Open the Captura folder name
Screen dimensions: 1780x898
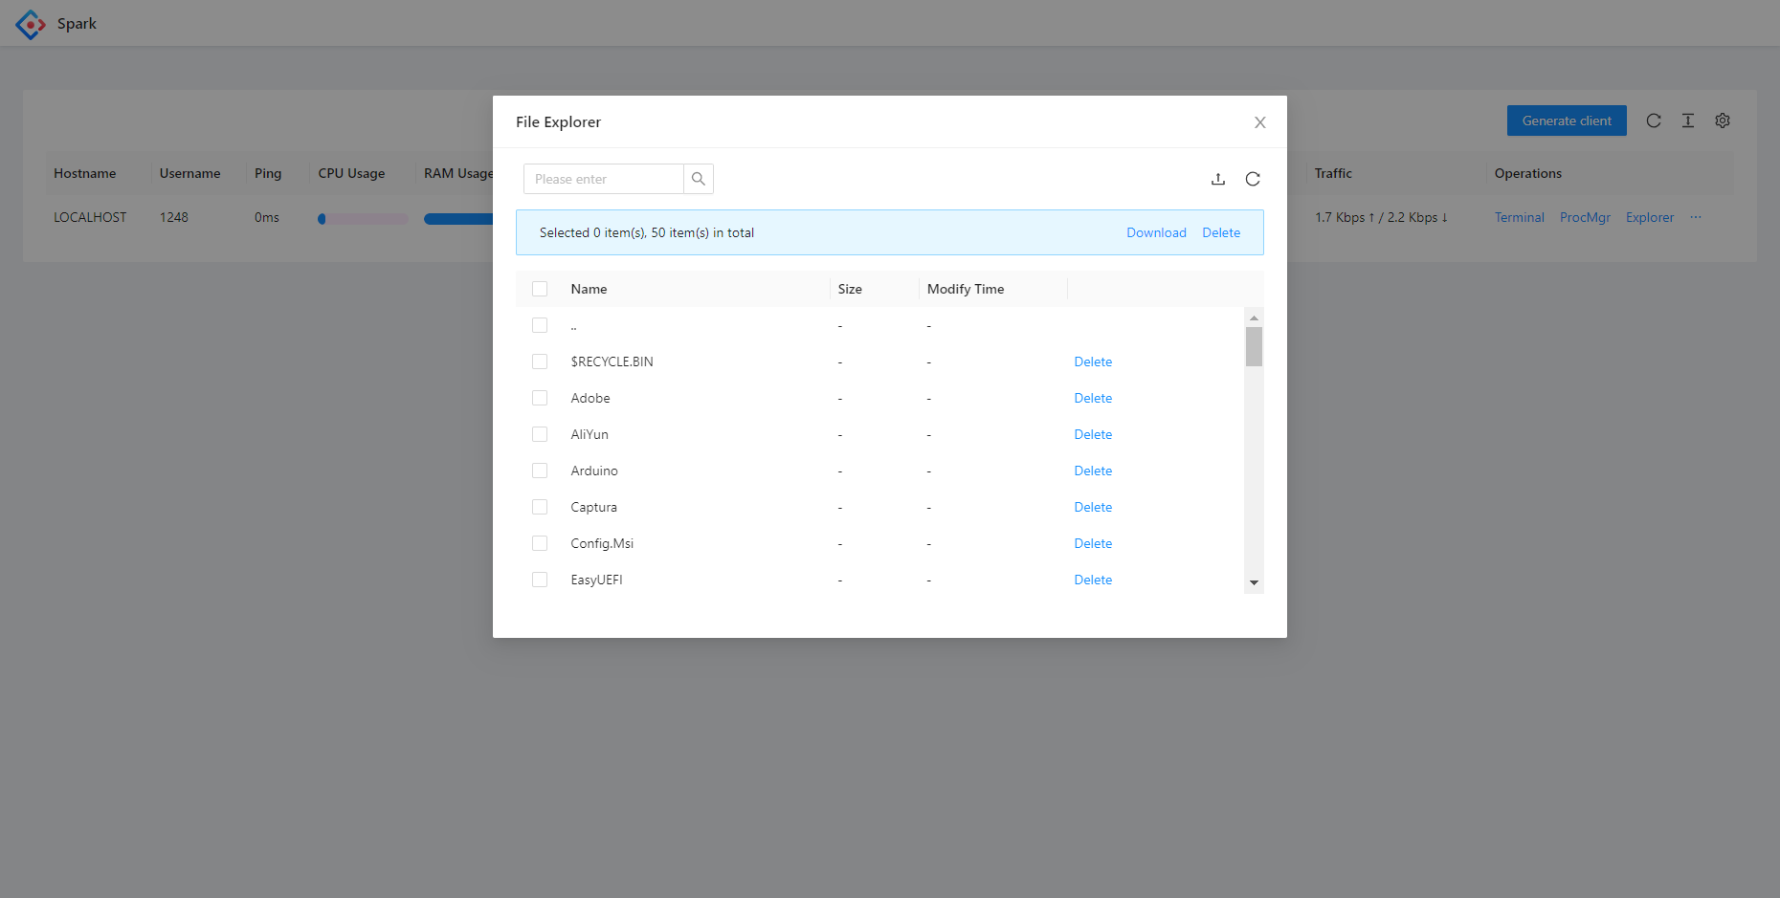click(593, 507)
